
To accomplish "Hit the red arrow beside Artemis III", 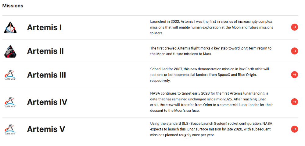I will 294,75.
